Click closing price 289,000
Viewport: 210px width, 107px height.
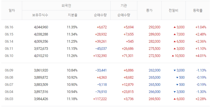155,34
